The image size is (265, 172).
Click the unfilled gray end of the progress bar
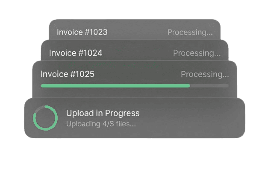(209, 86)
